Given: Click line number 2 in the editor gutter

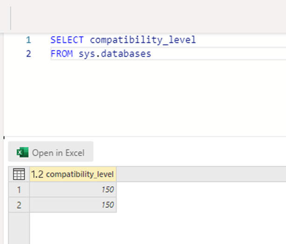Looking at the screenshot, I should click(x=28, y=54).
